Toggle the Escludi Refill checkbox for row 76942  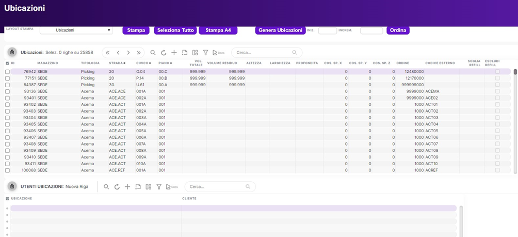[497, 71]
